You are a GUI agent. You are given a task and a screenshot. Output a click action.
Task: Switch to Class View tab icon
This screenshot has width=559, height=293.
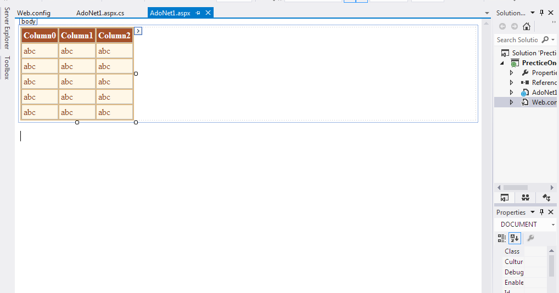coord(546,198)
